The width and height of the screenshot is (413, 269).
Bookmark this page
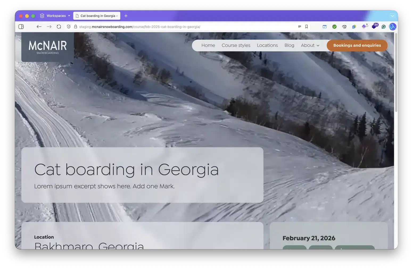coord(307,27)
